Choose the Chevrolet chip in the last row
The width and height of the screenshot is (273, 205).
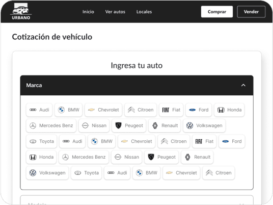point(181,173)
